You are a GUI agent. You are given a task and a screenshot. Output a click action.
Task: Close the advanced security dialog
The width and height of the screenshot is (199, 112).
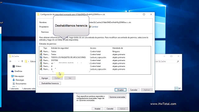point(151,14)
